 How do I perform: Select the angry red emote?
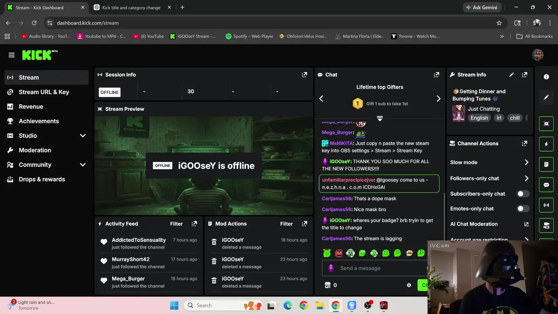point(339,253)
